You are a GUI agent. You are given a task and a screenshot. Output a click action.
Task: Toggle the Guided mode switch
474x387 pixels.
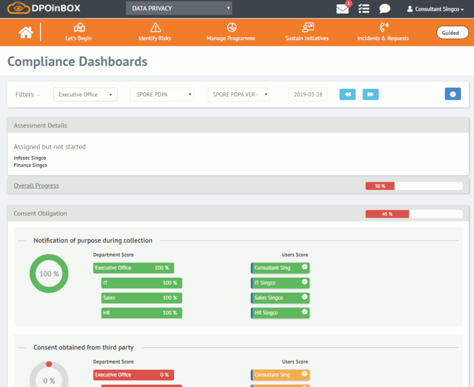pyautogui.click(x=451, y=33)
